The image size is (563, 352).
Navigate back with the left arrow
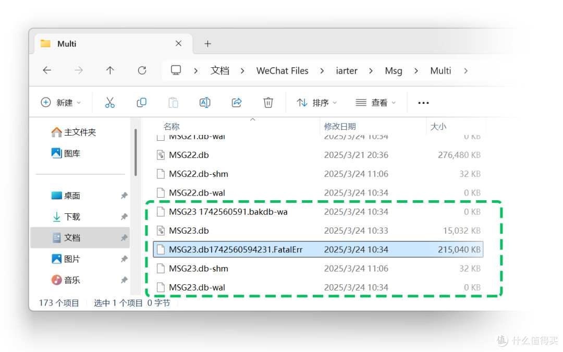coord(47,70)
